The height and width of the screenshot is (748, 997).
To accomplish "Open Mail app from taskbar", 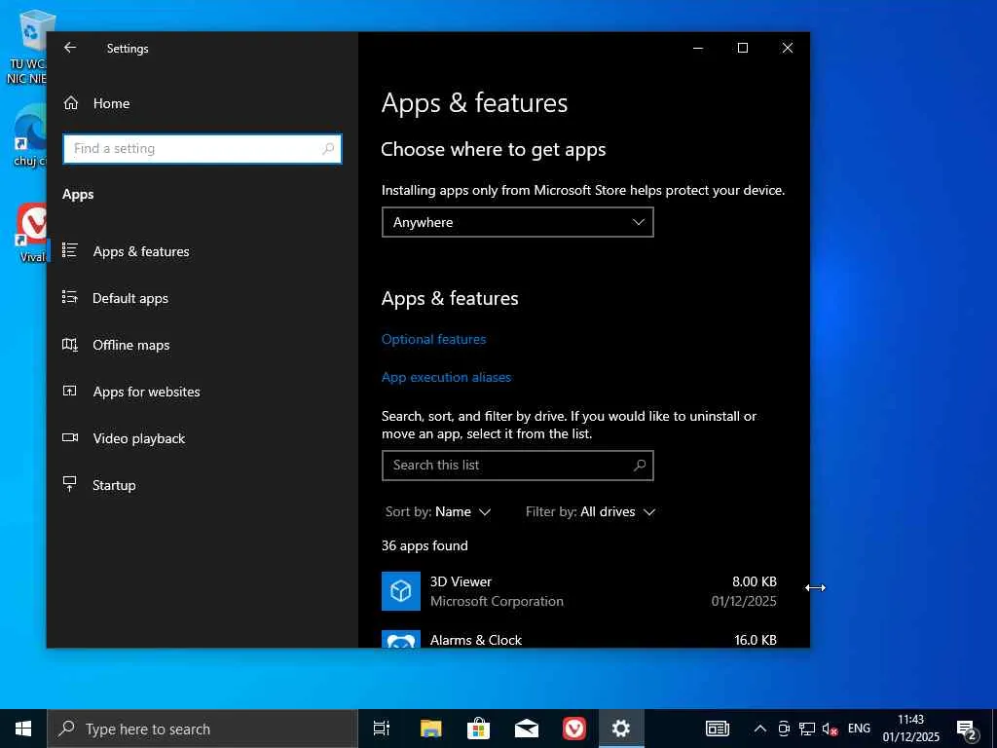I will click(527, 729).
